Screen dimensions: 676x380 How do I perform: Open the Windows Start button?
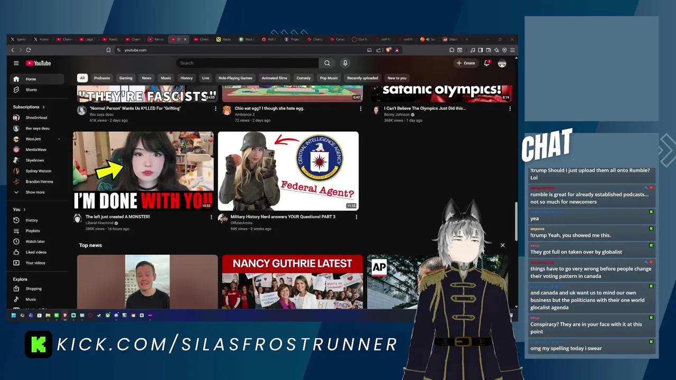14,316
